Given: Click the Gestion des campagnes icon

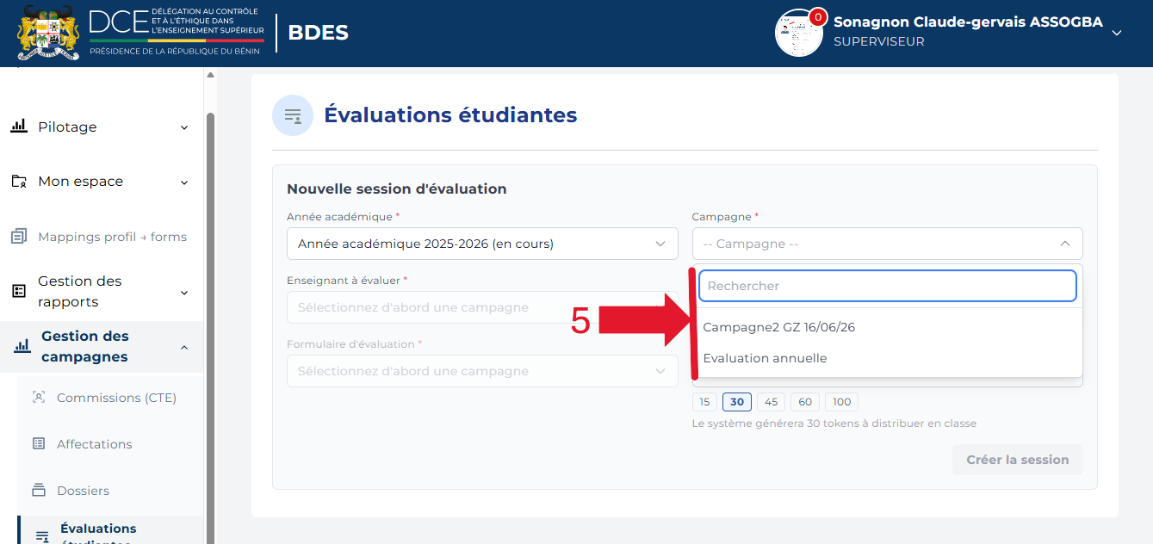Looking at the screenshot, I should (22, 346).
